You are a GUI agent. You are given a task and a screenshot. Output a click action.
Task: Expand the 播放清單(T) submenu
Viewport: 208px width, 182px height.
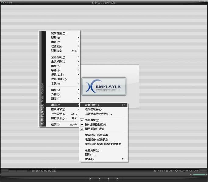(63, 109)
